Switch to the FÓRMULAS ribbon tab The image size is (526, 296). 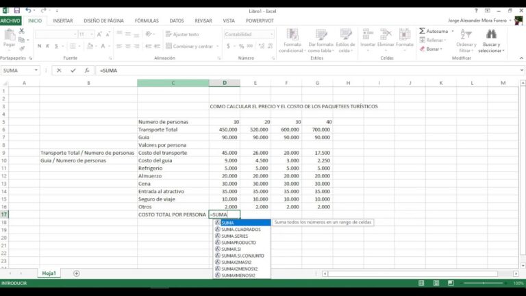[x=147, y=21]
